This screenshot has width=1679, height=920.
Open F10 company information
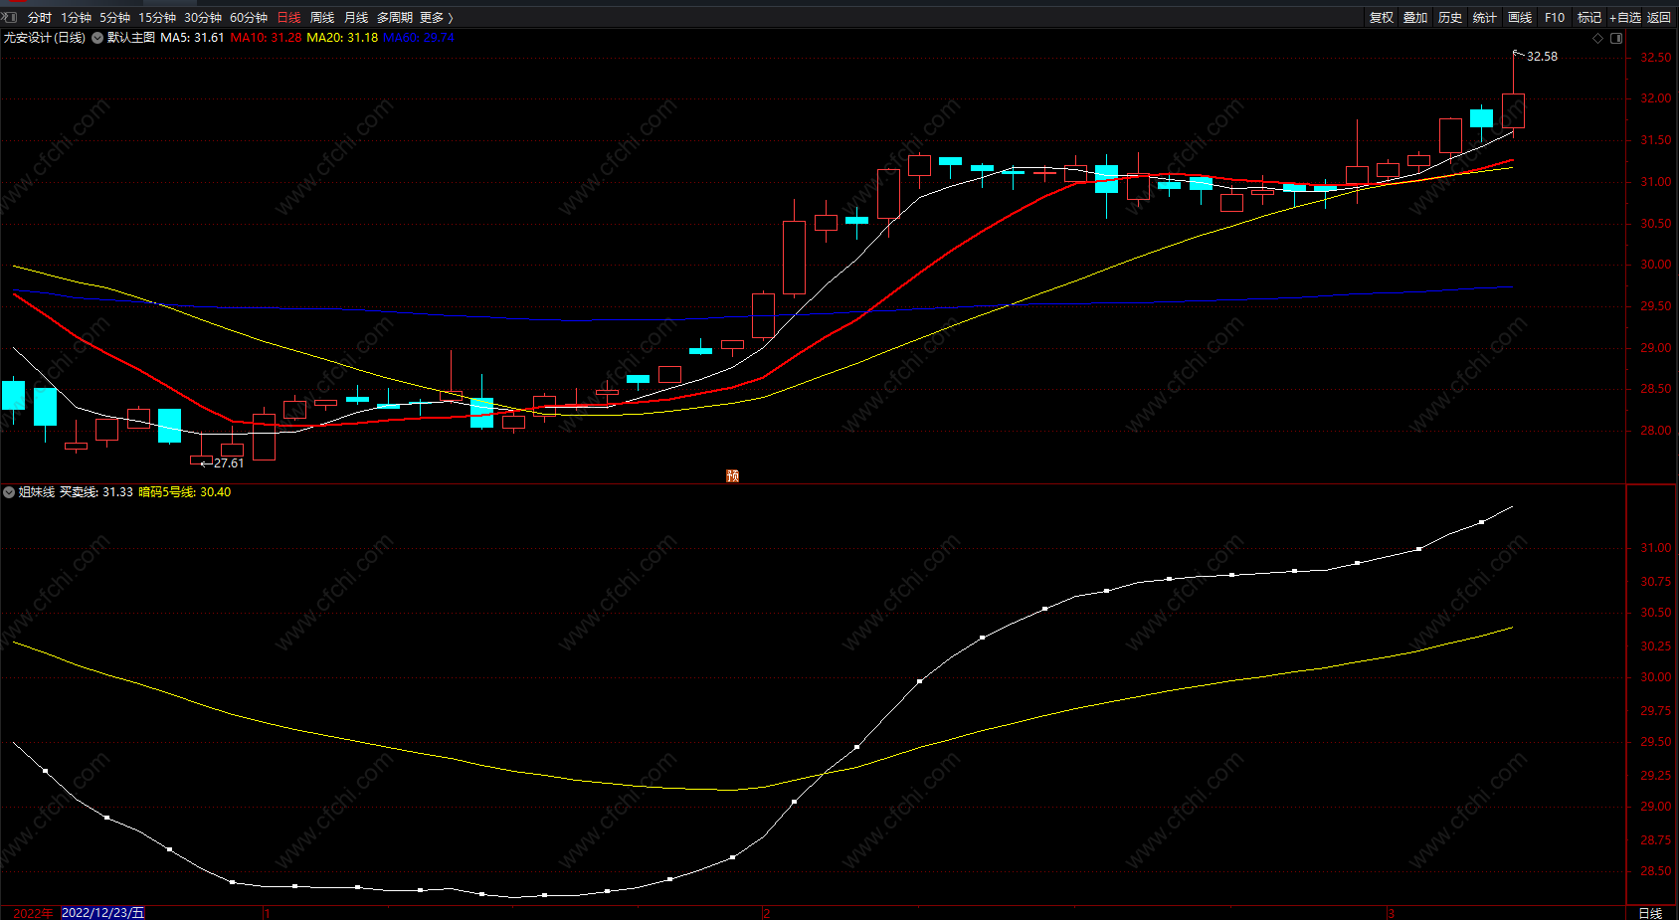1555,18
